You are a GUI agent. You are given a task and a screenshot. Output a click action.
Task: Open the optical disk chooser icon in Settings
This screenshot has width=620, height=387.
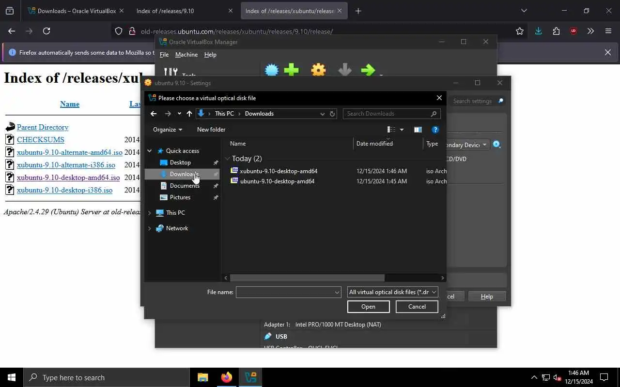click(497, 145)
